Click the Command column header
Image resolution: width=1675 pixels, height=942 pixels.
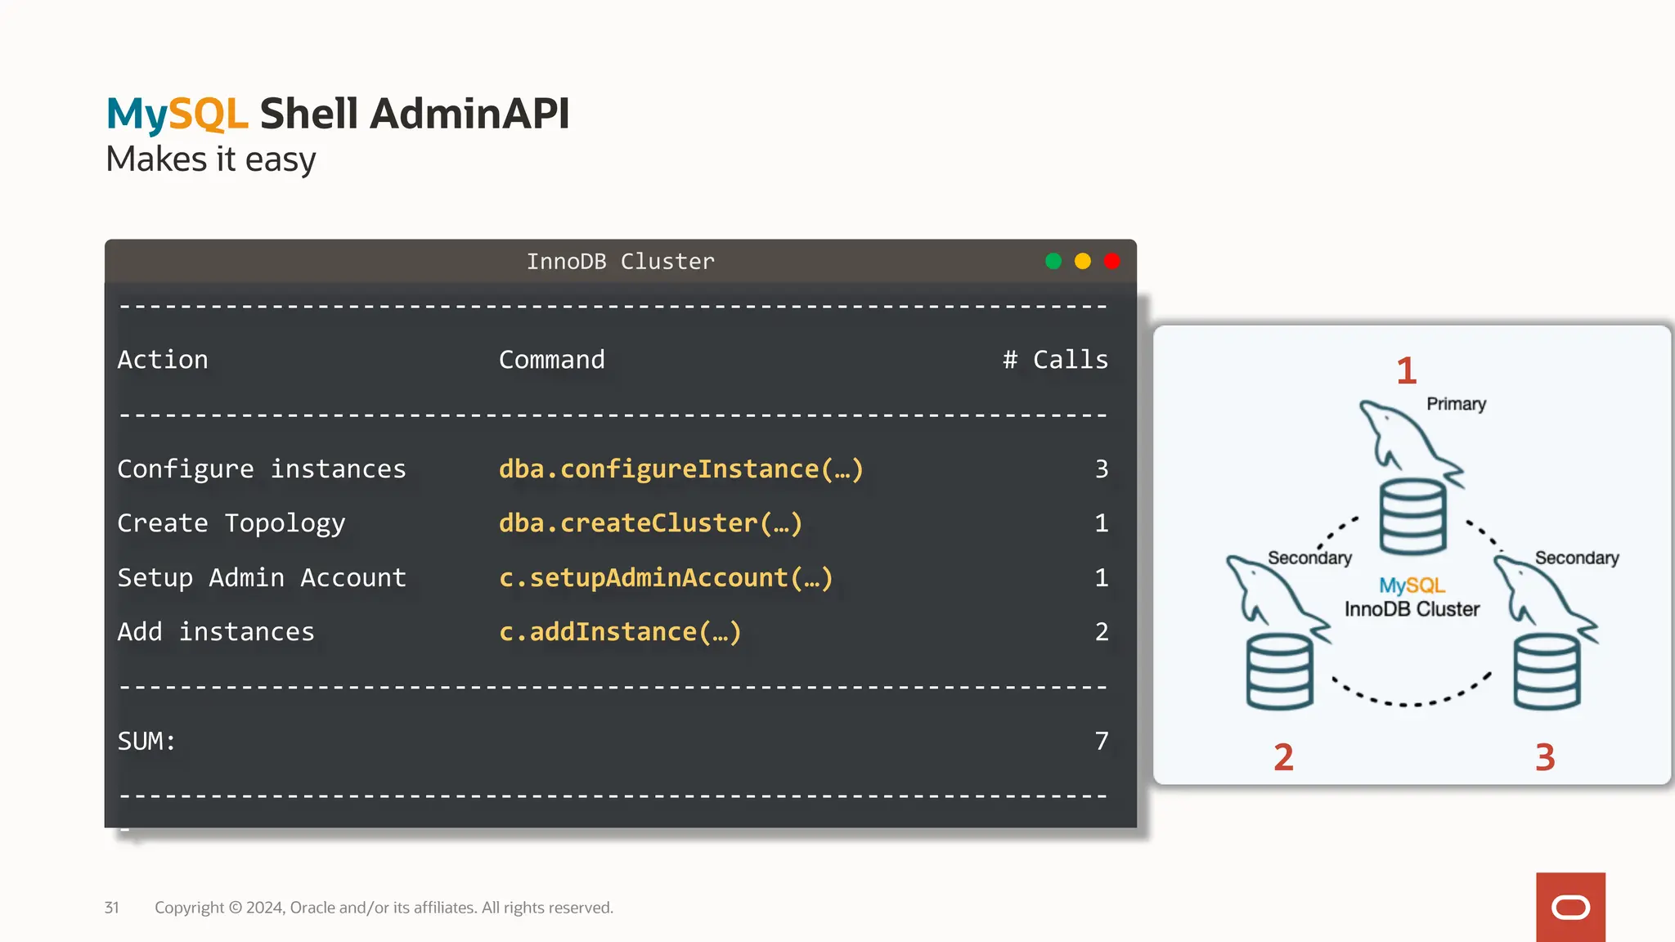tap(552, 360)
